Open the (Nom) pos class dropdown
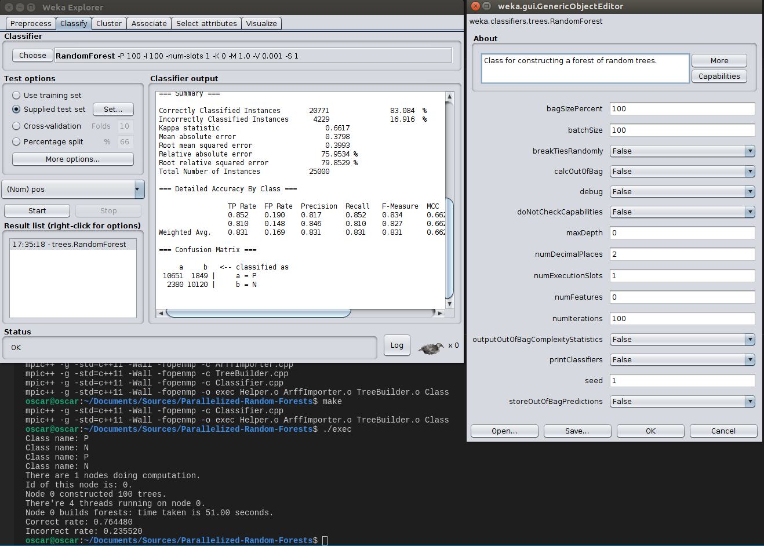Image resolution: width=764 pixels, height=546 pixels. (x=73, y=189)
